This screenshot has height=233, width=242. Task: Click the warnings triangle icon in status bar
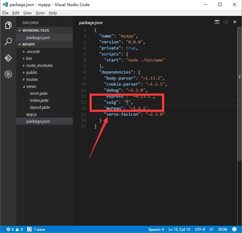coord(17,229)
